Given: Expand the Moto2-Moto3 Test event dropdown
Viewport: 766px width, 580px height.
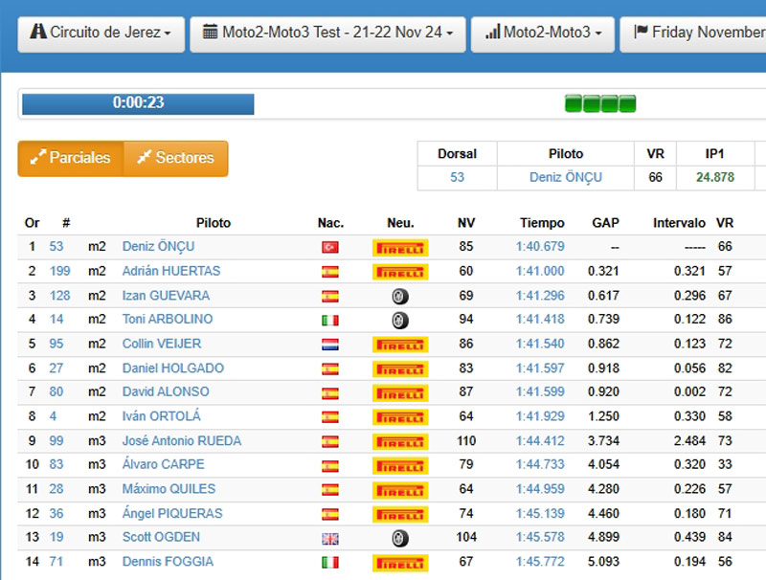Looking at the screenshot, I should [327, 33].
